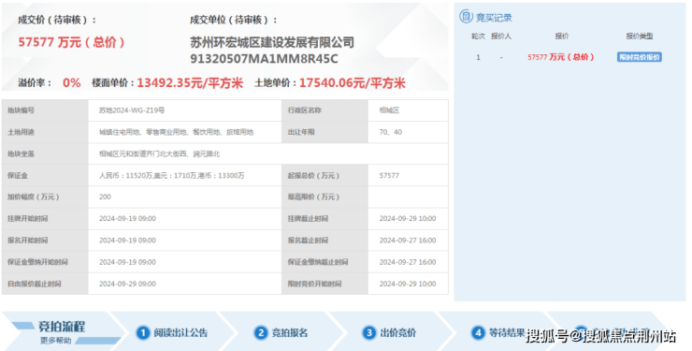Image resolution: width=692 pixels, height=351 pixels.
Task: Click 报名开始时间 value 2024-09-19 09:00
Action: tap(127, 241)
